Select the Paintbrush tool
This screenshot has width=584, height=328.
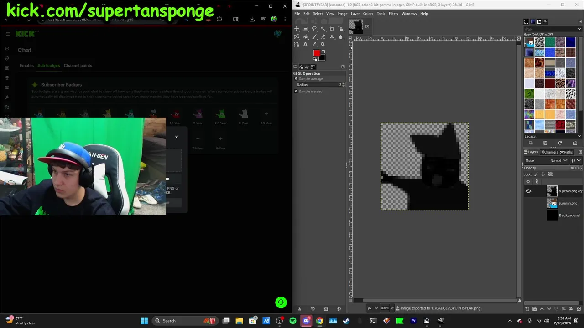coord(314,36)
